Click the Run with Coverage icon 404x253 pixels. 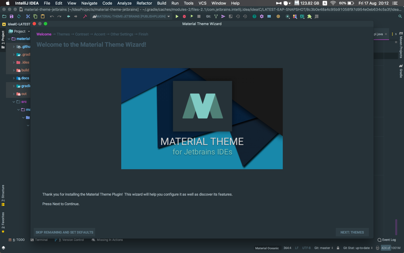[192, 17]
